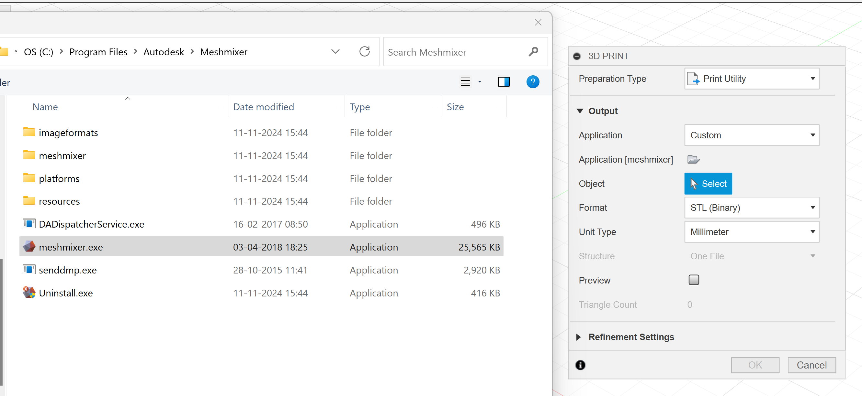Collapse the Output section
This screenshot has width=862, height=396.
click(580, 111)
